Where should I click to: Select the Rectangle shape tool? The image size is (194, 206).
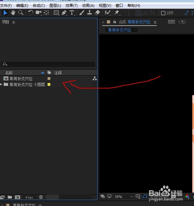56,13
